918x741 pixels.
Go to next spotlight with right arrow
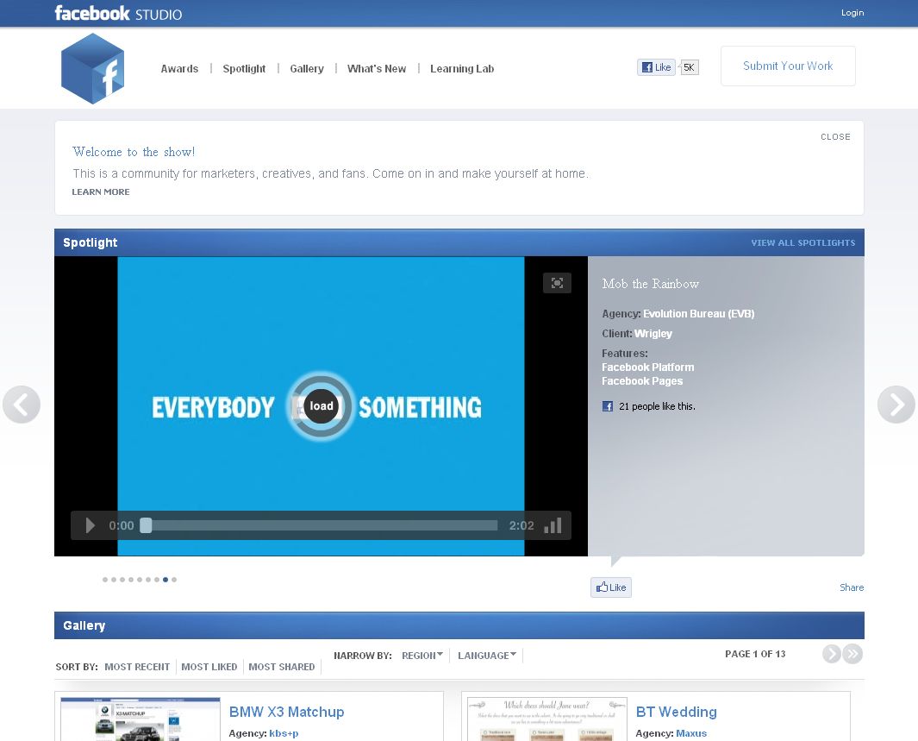click(896, 405)
